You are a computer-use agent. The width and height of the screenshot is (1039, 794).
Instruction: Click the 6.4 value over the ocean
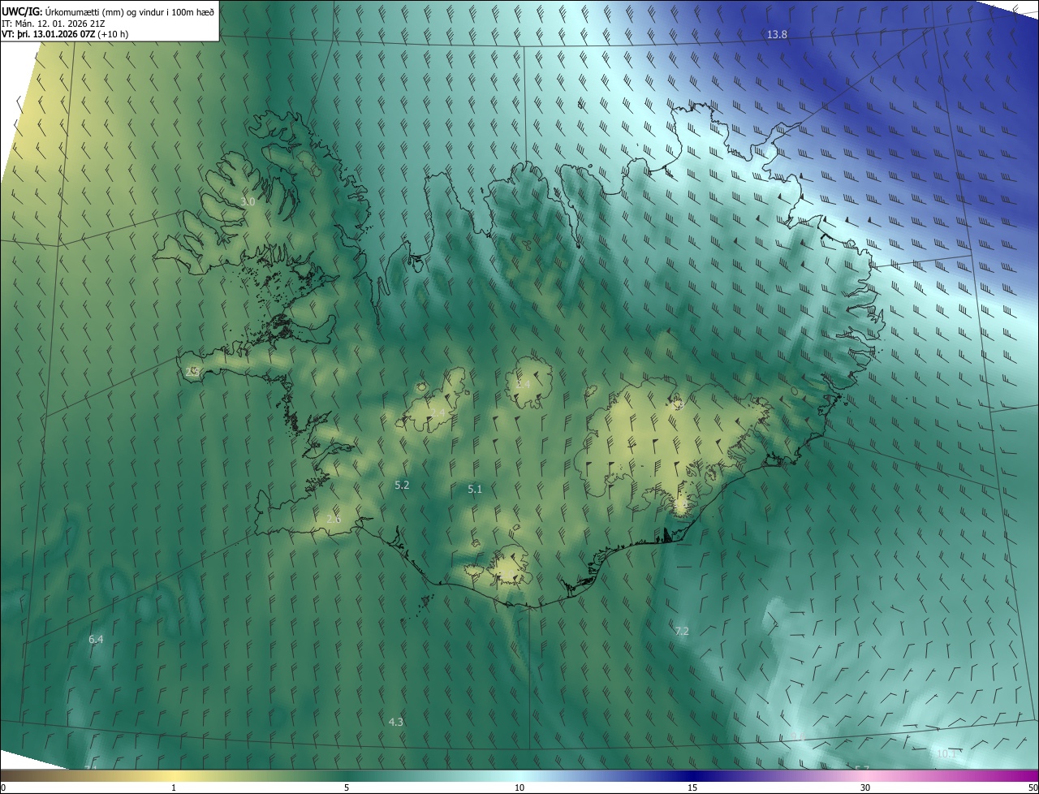coord(96,640)
